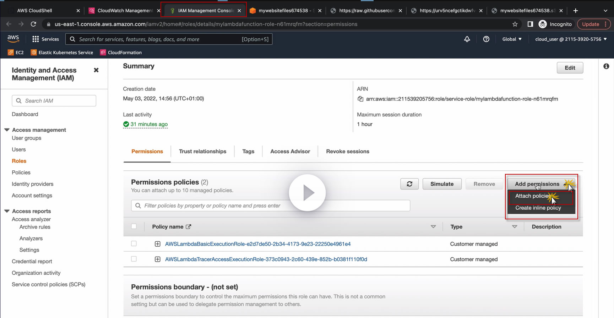Open Elastic Kubernetes Service shortcut
This screenshot has width=614, height=318.
click(62, 53)
